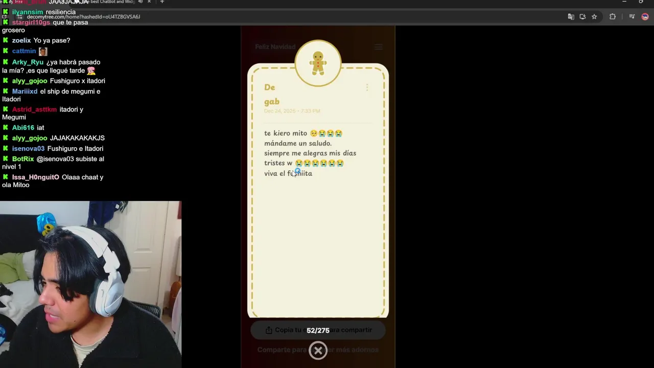Open the browser profile avatar
Image resolution: width=654 pixels, height=368 pixels.
pos(645,17)
